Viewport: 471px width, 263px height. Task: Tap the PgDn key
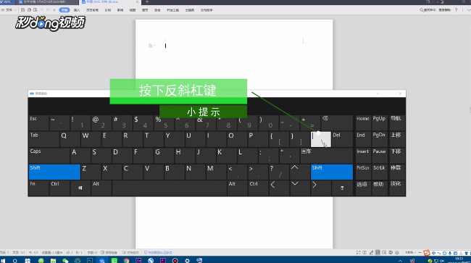380,139
